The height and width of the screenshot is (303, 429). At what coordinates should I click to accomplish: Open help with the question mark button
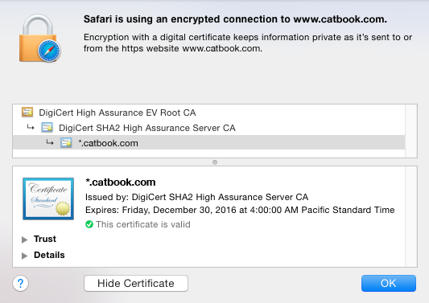click(x=20, y=284)
